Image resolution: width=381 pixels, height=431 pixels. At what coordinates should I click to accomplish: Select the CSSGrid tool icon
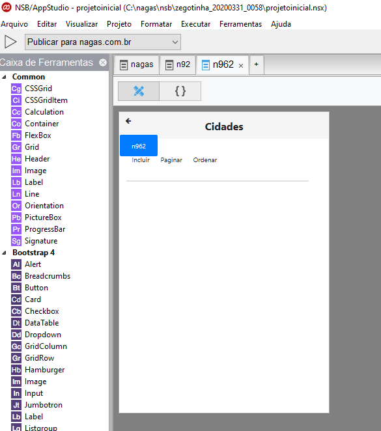pos(16,89)
